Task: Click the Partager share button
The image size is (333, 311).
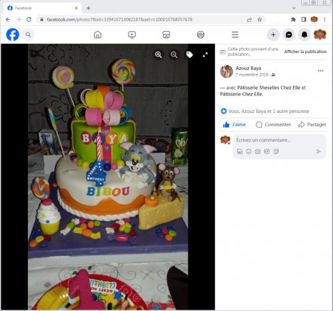Action: coord(312,124)
